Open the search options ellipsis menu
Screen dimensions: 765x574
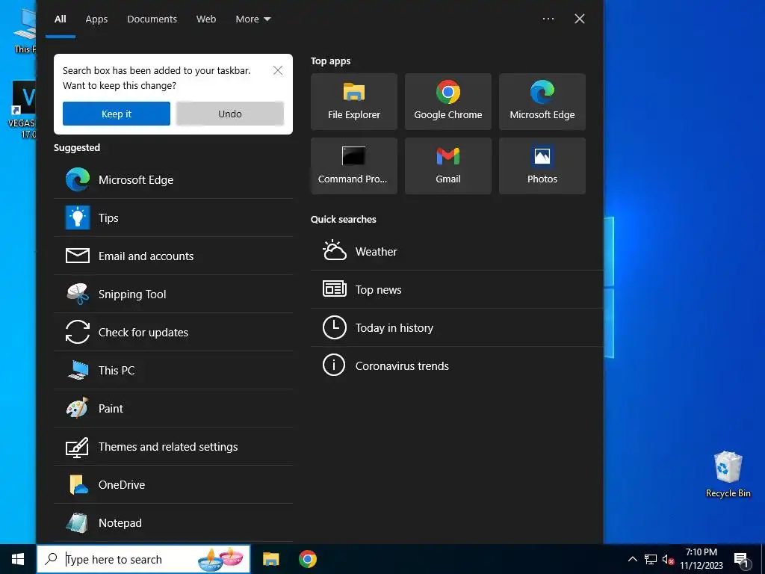[548, 19]
